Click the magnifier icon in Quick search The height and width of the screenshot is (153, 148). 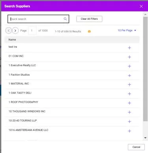click(x=65, y=19)
